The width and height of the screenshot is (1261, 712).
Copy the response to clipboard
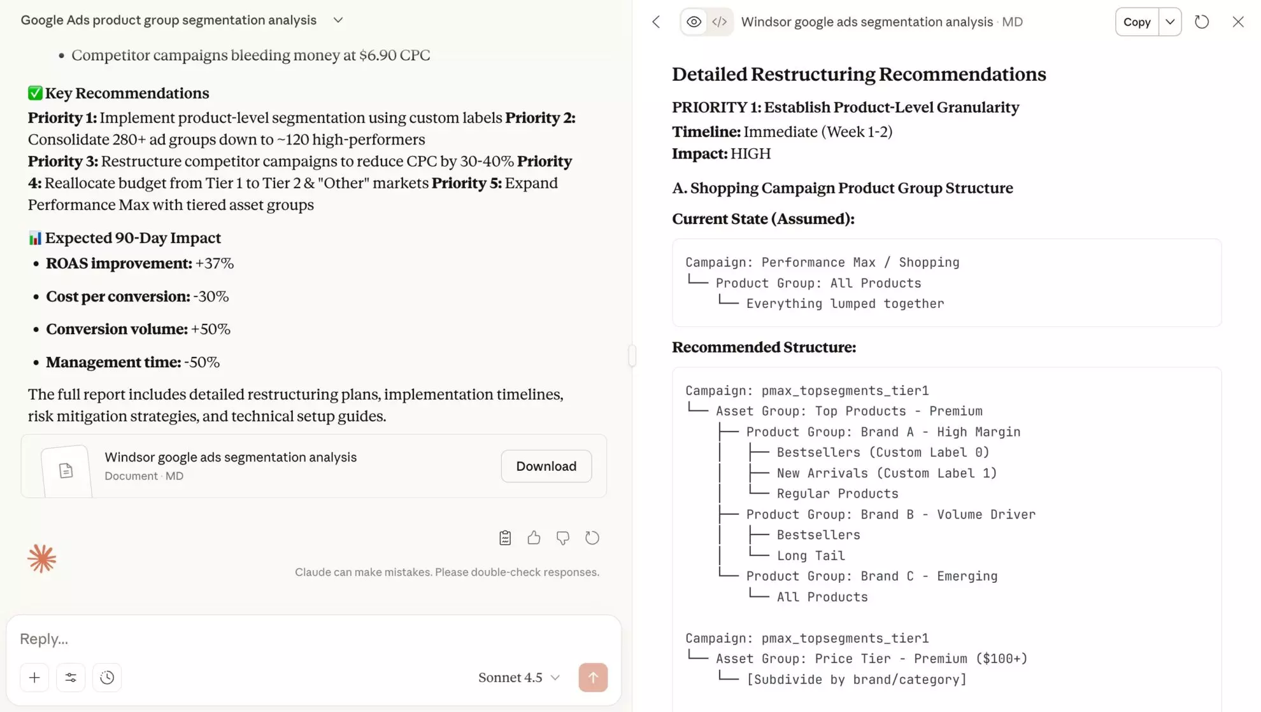click(504, 538)
